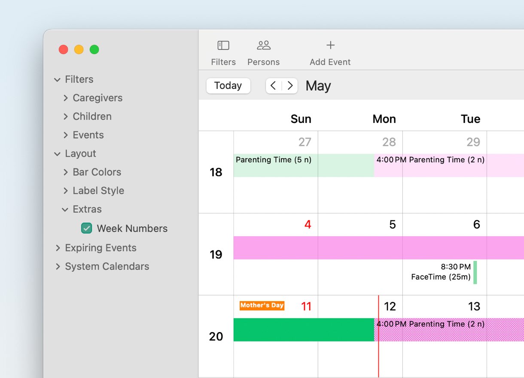Expand the Expiring Events chevron
The image size is (524, 378).
[58, 248]
